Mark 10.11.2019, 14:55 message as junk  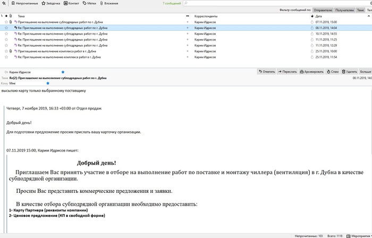pyautogui.click(x=312, y=33)
